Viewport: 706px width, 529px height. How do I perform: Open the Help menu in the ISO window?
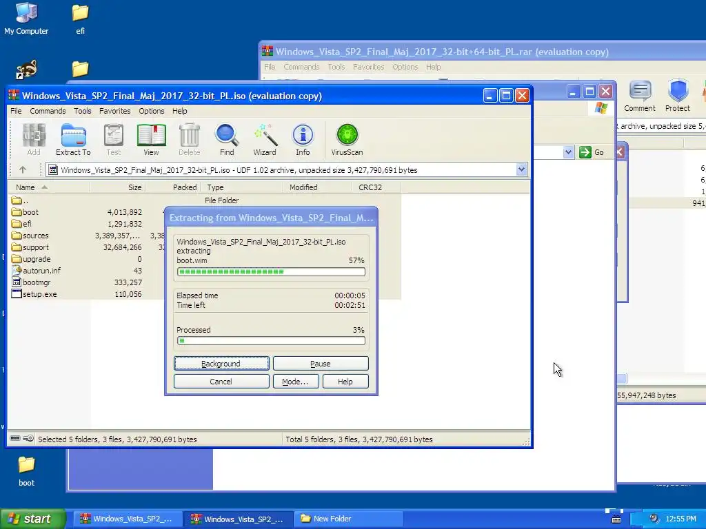coord(180,111)
